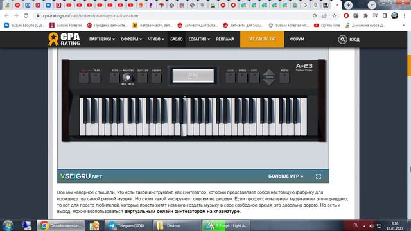Image resolution: width=411 pixels, height=231 pixels.
Task: Click the address bar URL field
Action: coord(173,15)
